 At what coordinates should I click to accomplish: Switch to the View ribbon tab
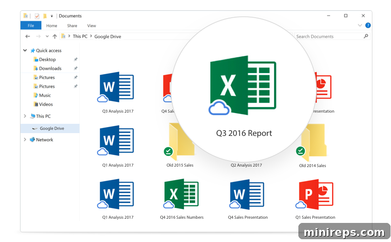pyautogui.click(x=92, y=26)
